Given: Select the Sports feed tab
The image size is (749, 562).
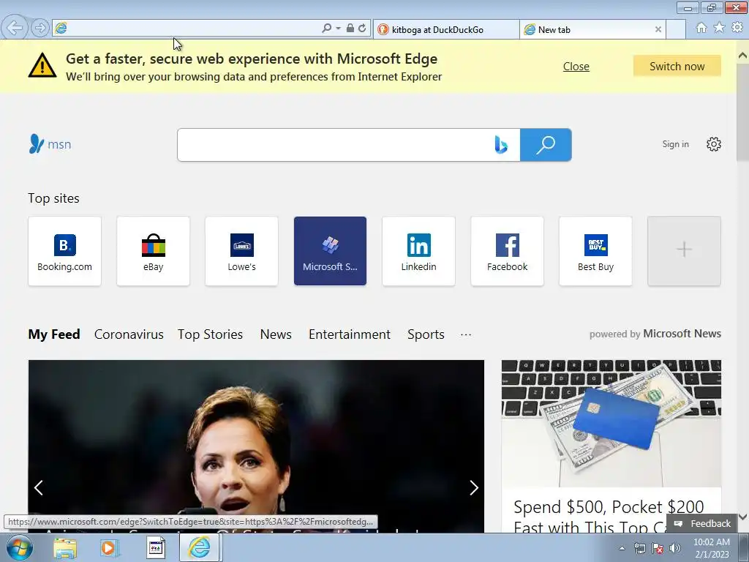Looking at the screenshot, I should click(x=426, y=334).
